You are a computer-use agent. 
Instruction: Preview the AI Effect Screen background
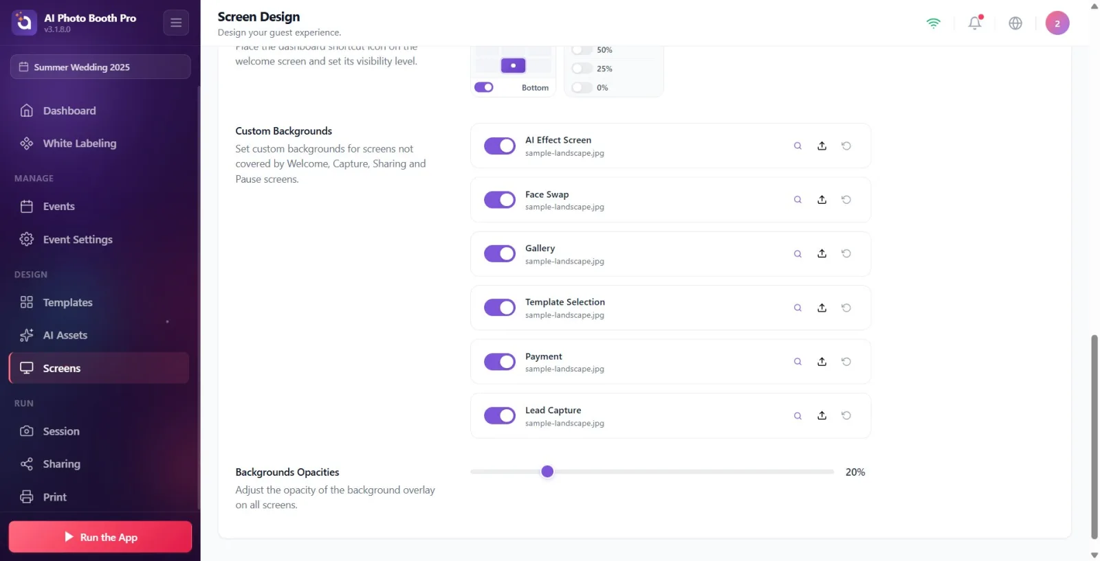tap(797, 146)
